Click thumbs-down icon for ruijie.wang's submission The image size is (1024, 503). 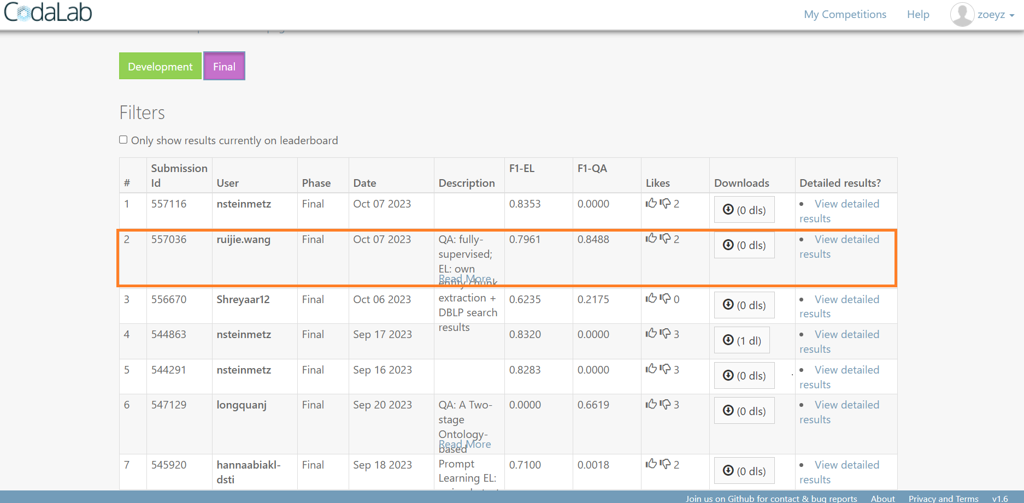(665, 239)
